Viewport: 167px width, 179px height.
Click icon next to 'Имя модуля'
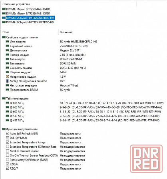point(8,42)
